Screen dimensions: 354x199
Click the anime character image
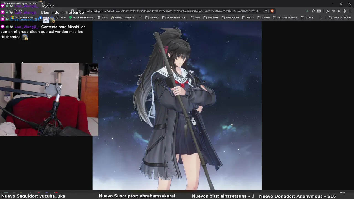click(x=177, y=106)
